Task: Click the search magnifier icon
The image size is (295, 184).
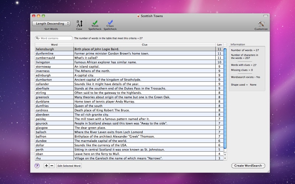Action: point(38,38)
